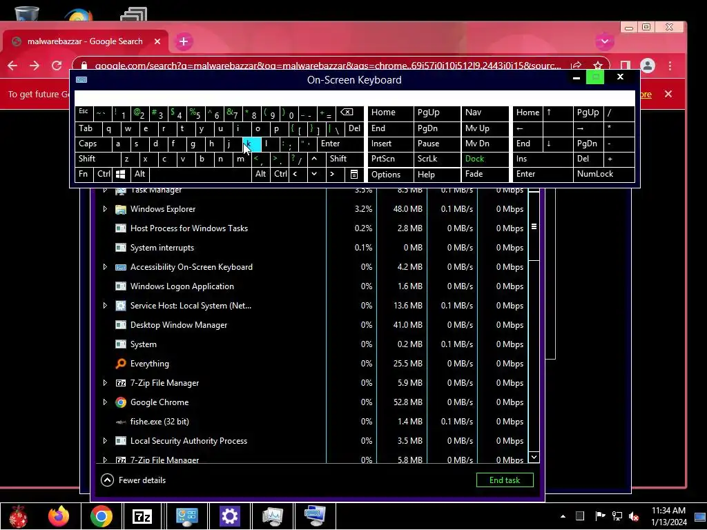Open 7-Zip from the taskbar

pyautogui.click(x=142, y=516)
